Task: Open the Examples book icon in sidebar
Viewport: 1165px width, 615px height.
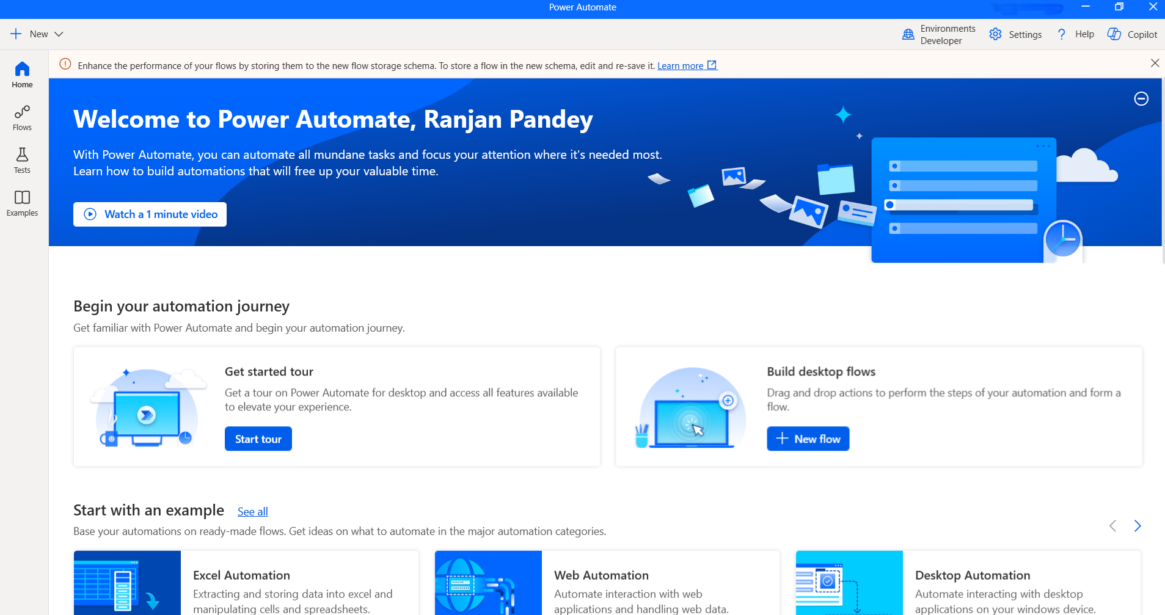Action: click(22, 203)
